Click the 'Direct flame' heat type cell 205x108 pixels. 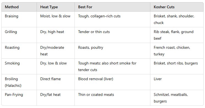click(x=56, y=82)
